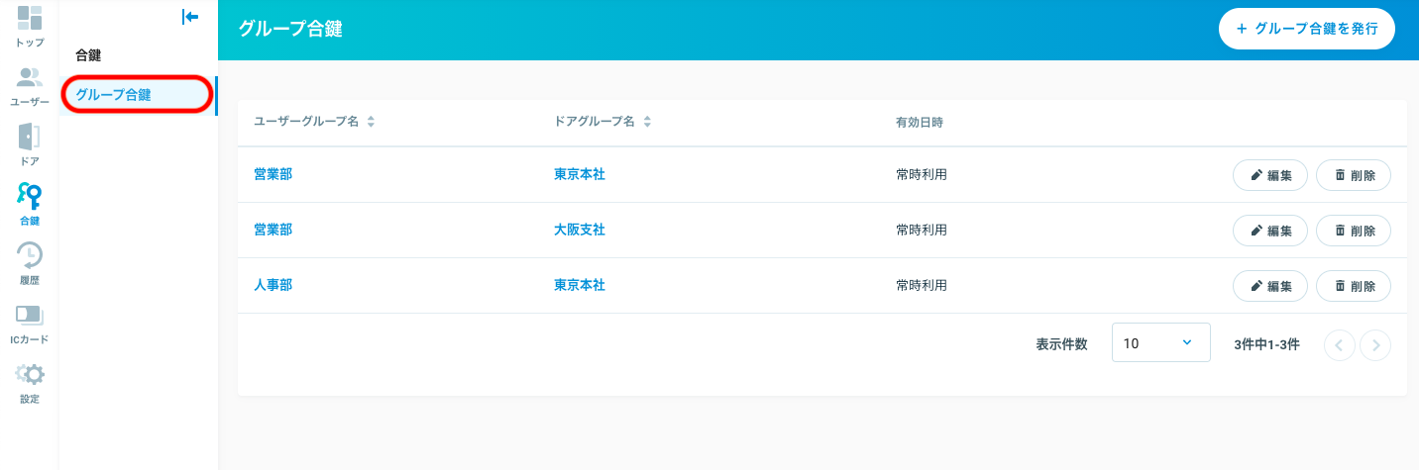Screen dimensions: 1419x470
Task: Open the ドア door icon
Action: click(30, 145)
